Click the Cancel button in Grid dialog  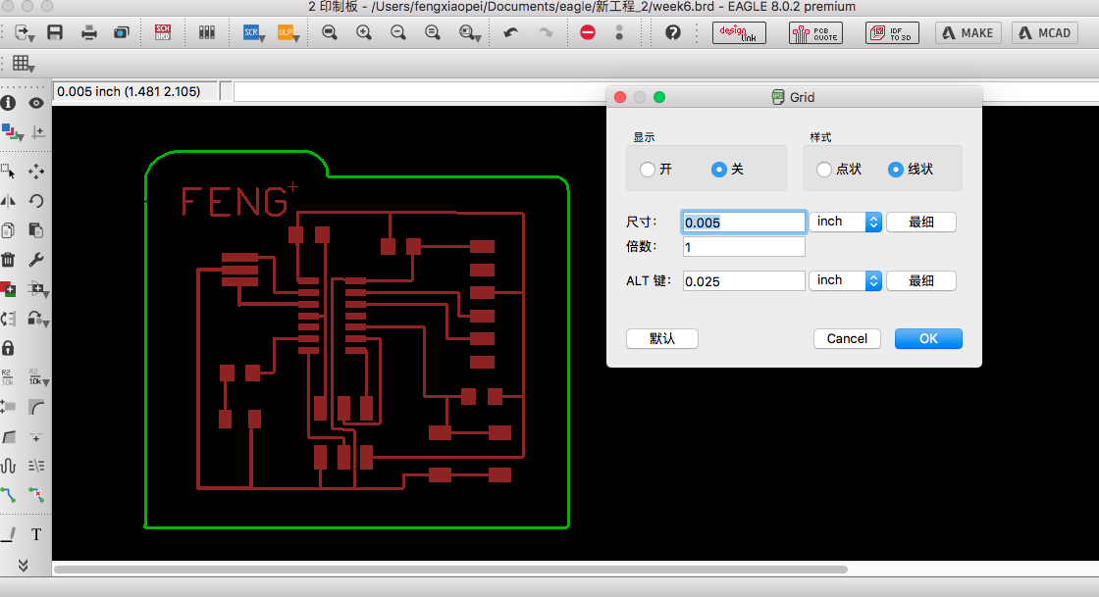point(847,339)
